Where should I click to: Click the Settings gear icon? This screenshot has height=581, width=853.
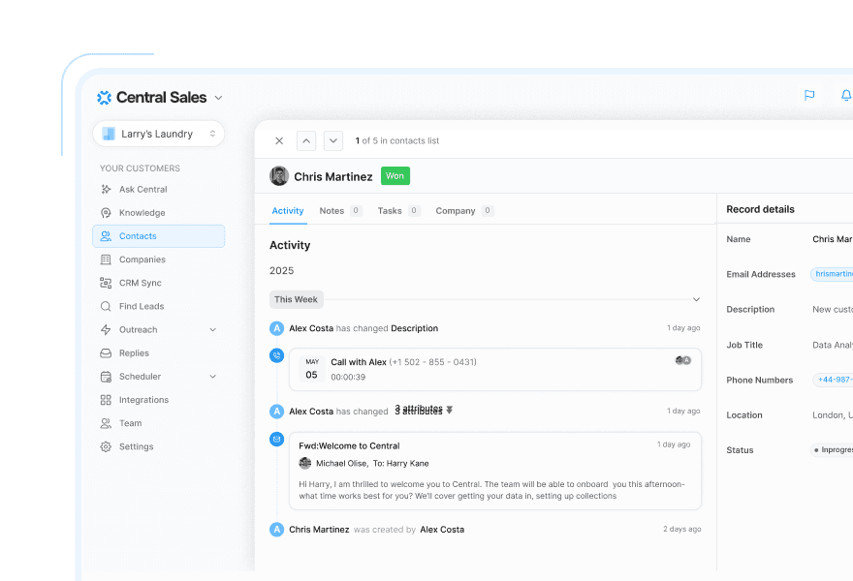coord(106,446)
